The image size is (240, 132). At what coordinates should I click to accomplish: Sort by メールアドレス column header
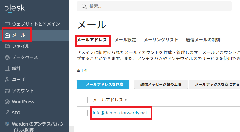point(108,100)
